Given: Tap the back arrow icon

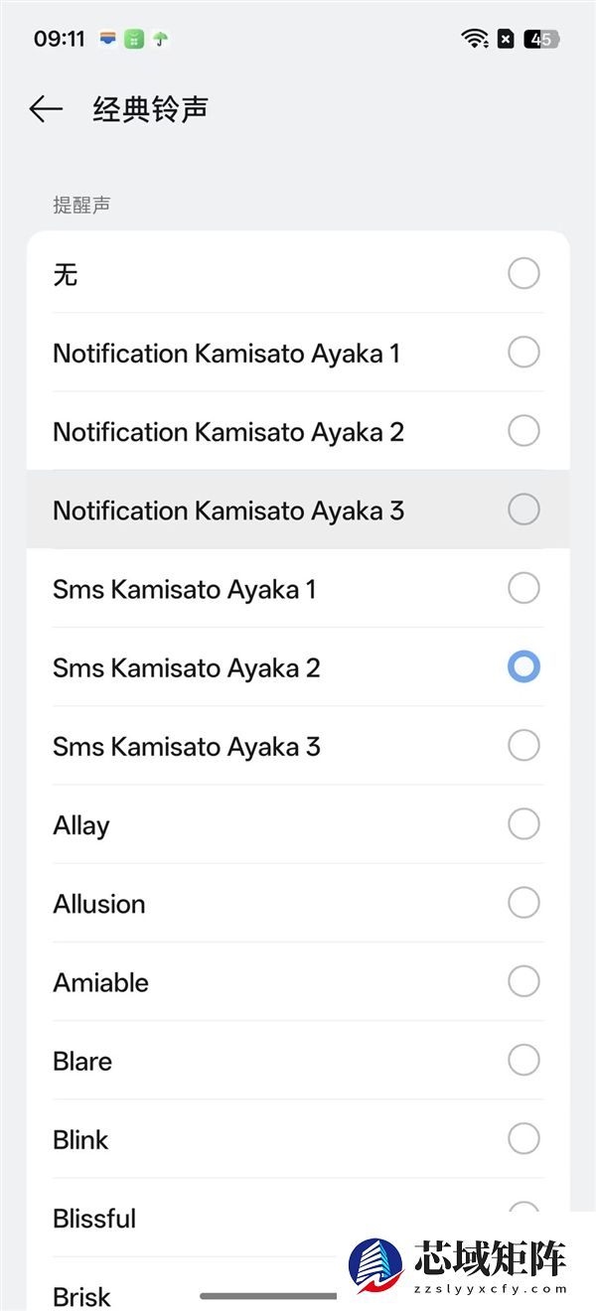Looking at the screenshot, I should [x=46, y=109].
